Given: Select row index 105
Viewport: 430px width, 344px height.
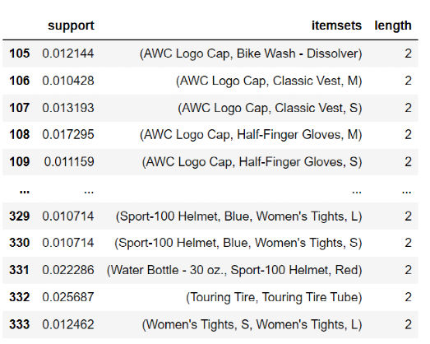Looking at the screenshot, I should [x=19, y=53].
